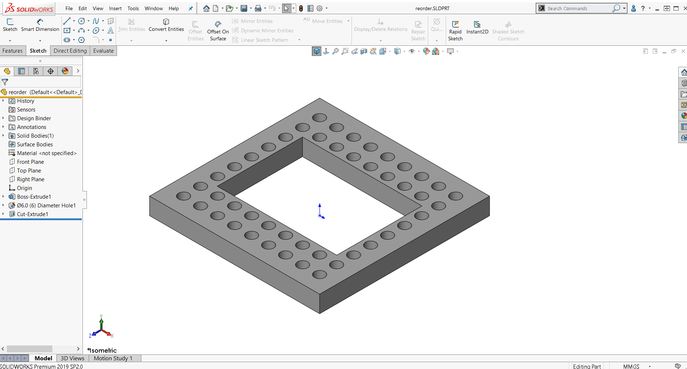Select the Line sketch tool
The width and height of the screenshot is (687, 369).
(67, 21)
